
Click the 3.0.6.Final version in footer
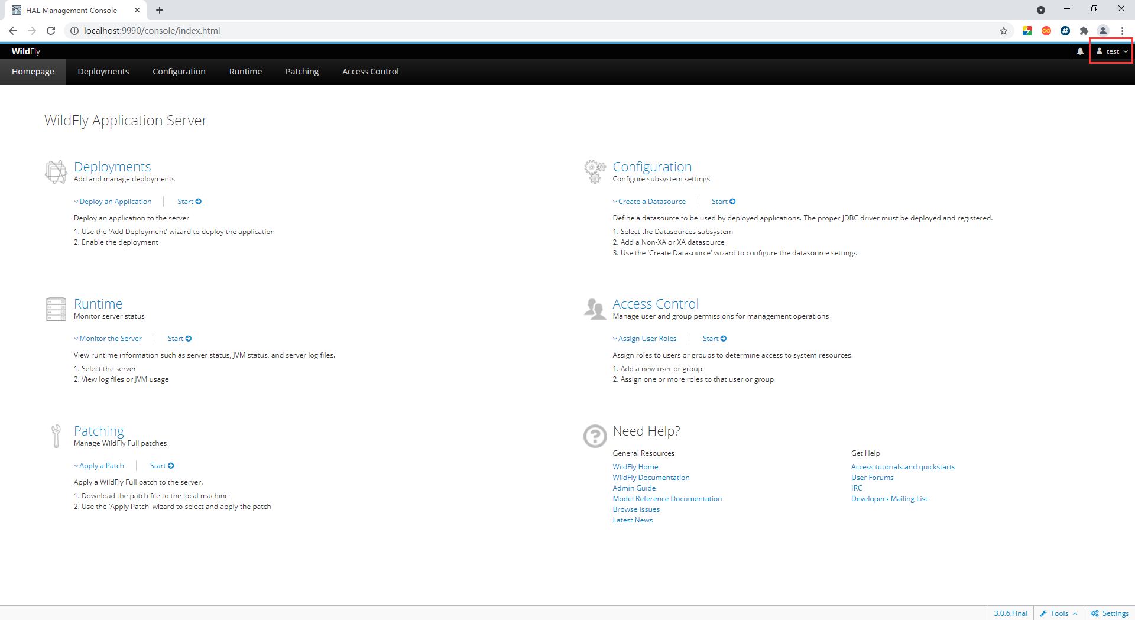click(1010, 613)
